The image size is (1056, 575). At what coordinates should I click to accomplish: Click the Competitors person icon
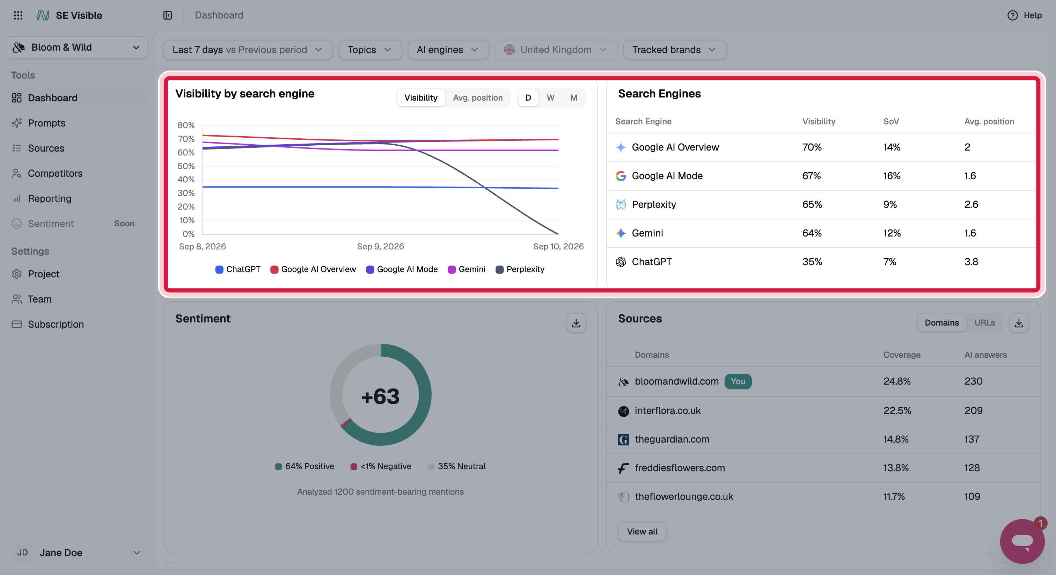(x=17, y=173)
